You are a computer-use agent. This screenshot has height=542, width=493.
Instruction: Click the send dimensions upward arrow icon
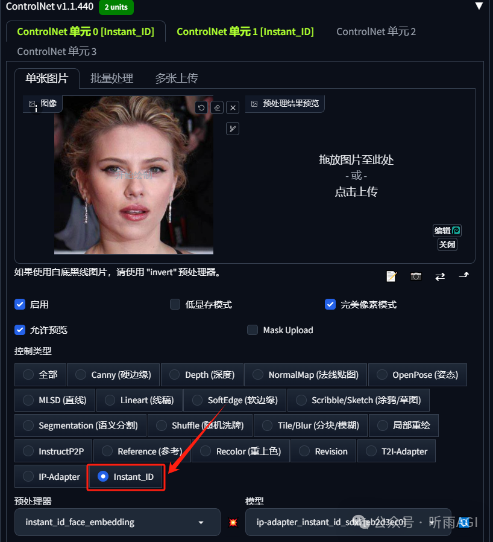click(x=463, y=275)
